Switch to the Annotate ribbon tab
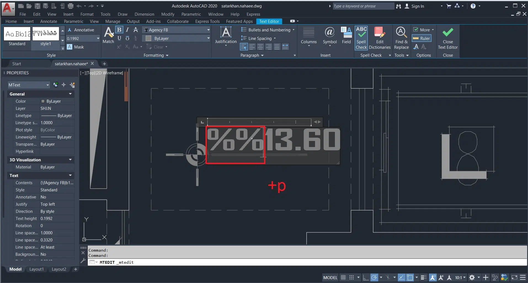The width and height of the screenshot is (528, 283). (49, 21)
